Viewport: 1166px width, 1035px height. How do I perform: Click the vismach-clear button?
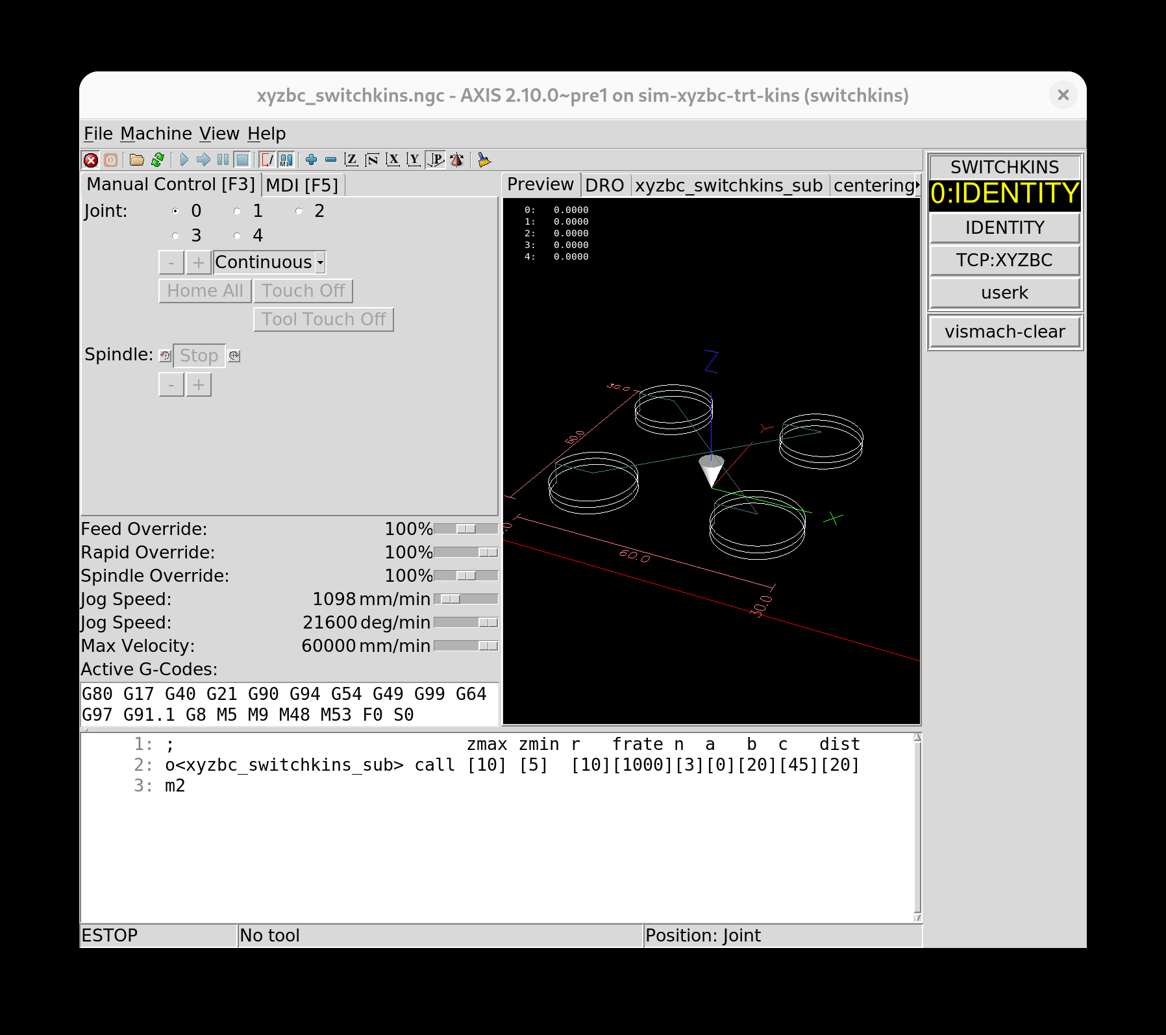click(1005, 332)
